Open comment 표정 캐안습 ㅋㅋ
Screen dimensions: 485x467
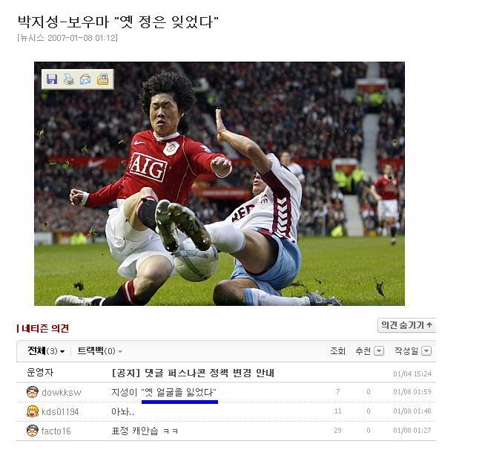pyautogui.click(x=145, y=431)
